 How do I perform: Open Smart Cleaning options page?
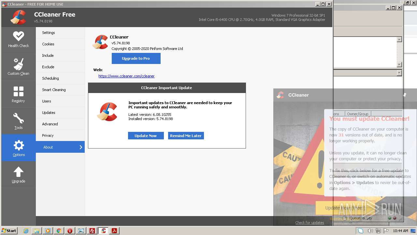(x=60, y=90)
